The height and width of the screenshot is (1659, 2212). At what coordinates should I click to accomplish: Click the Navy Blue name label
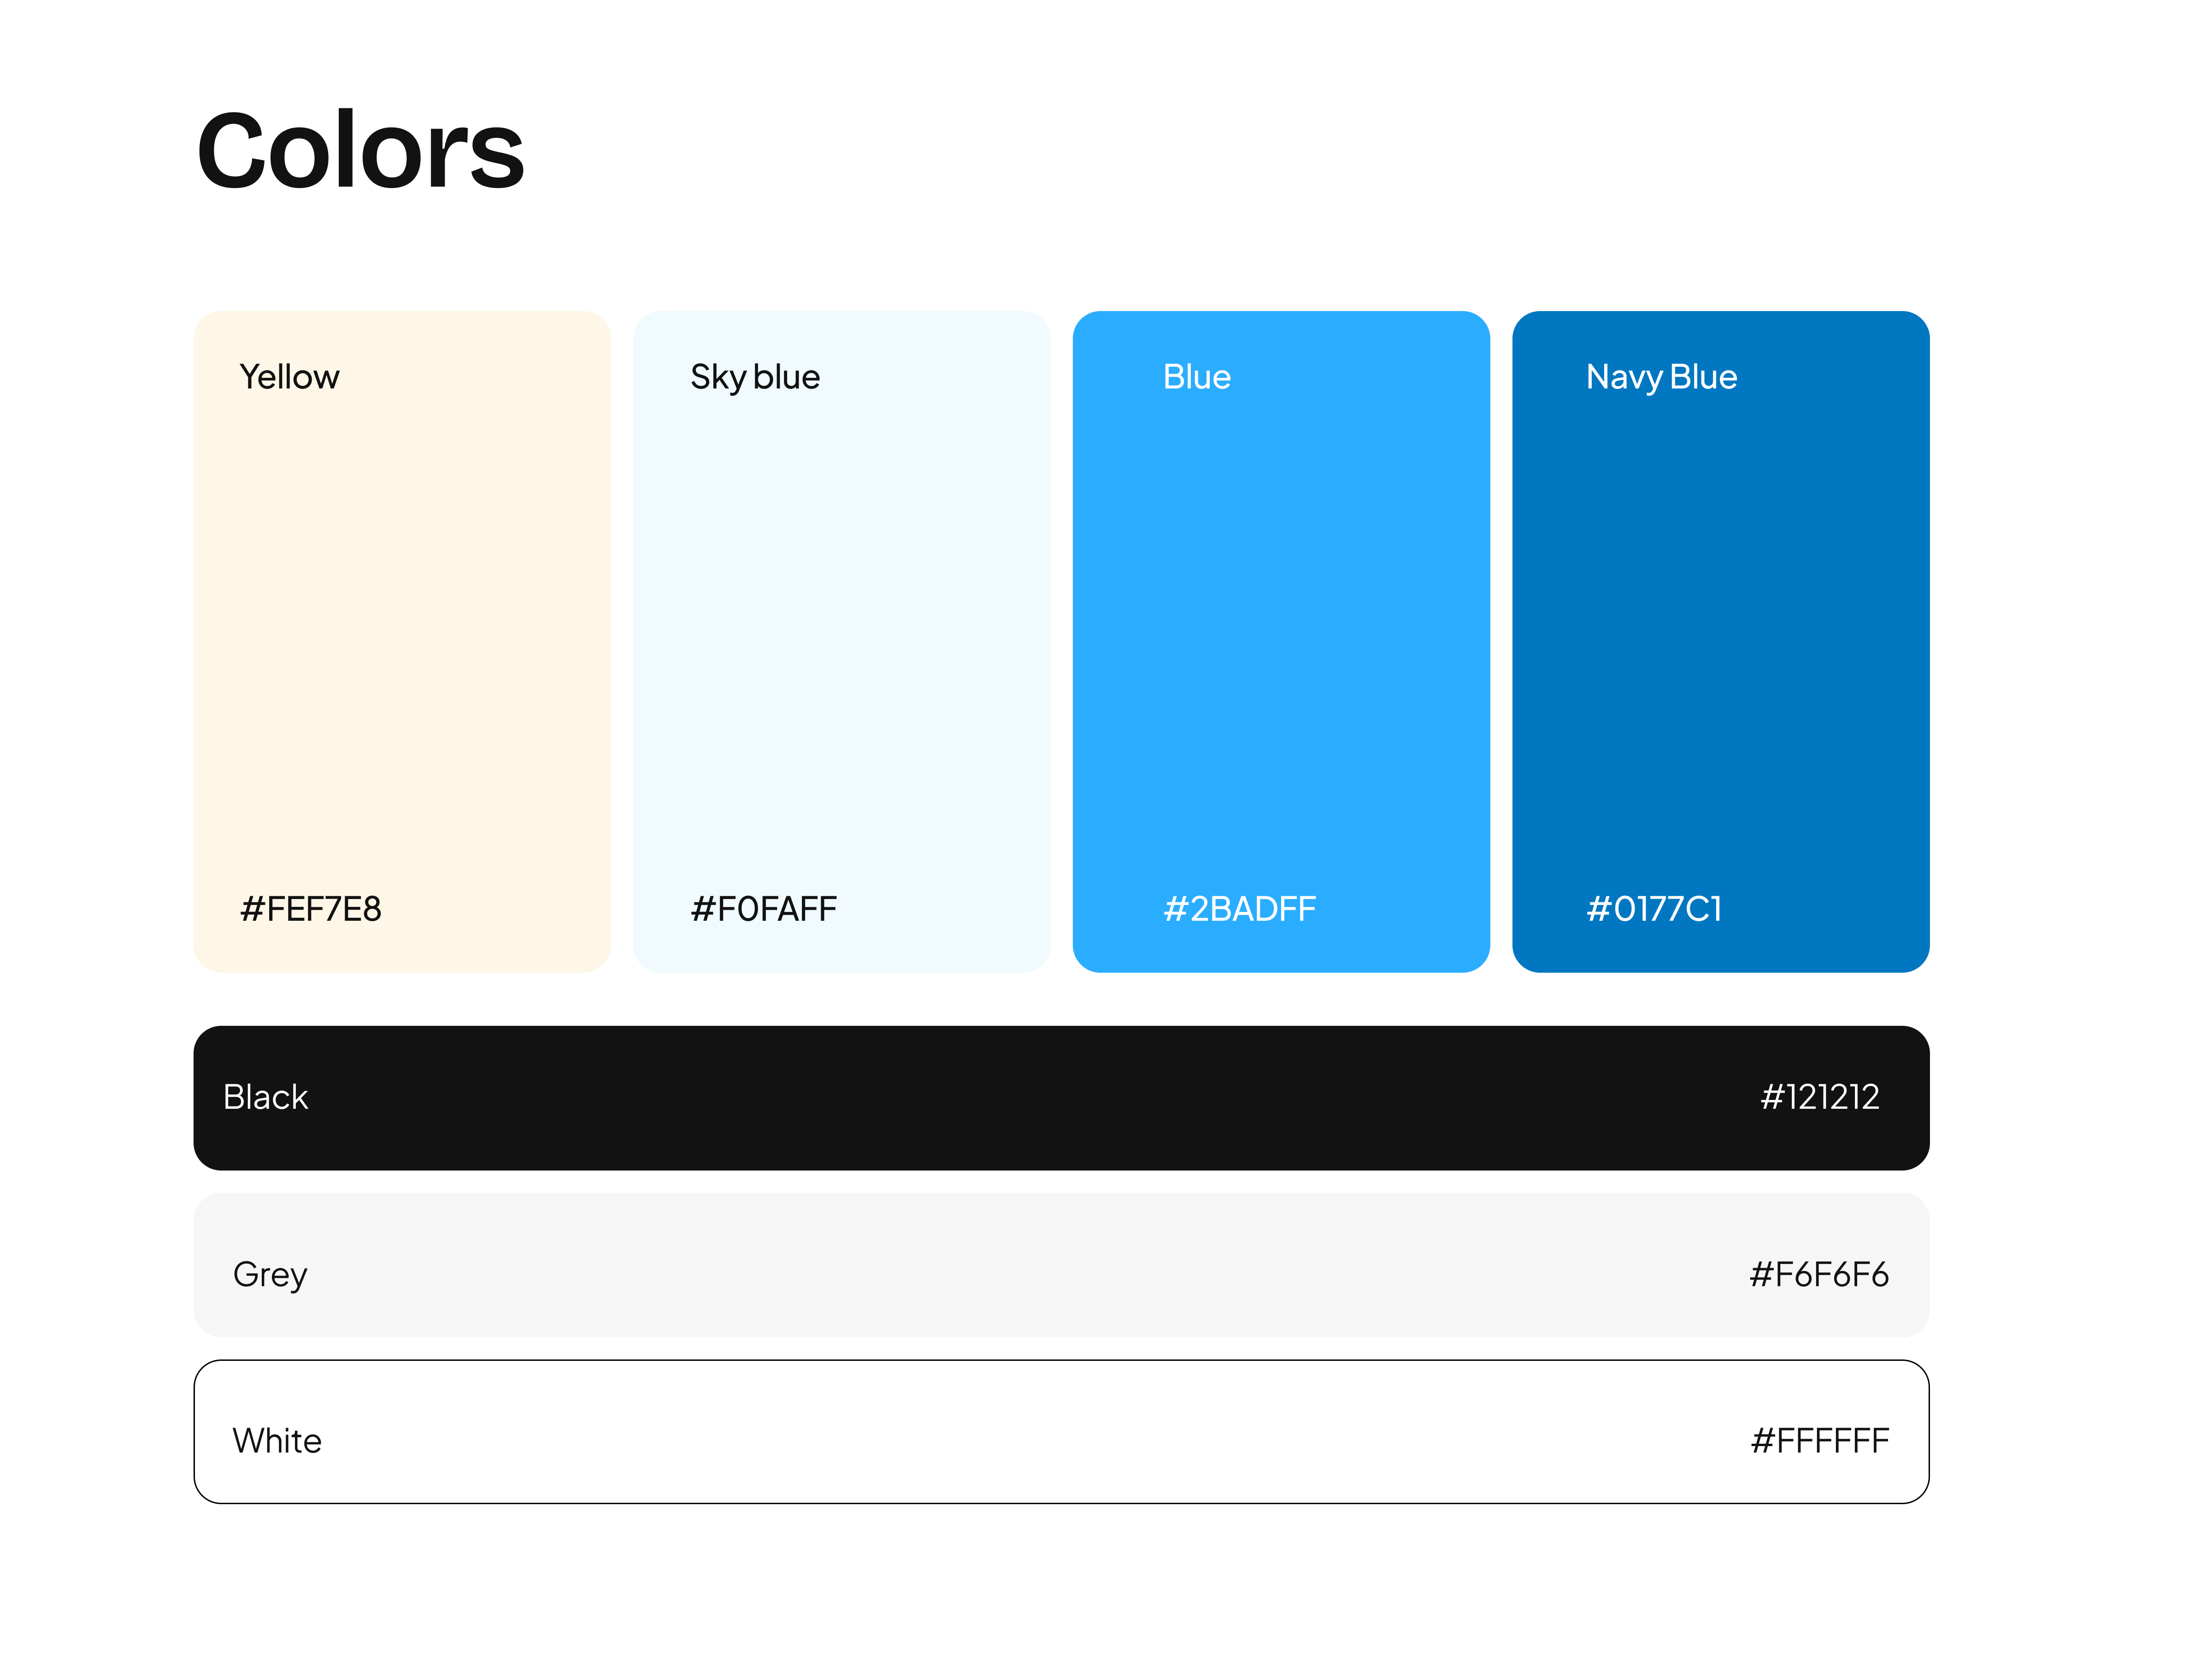pyautogui.click(x=1661, y=377)
